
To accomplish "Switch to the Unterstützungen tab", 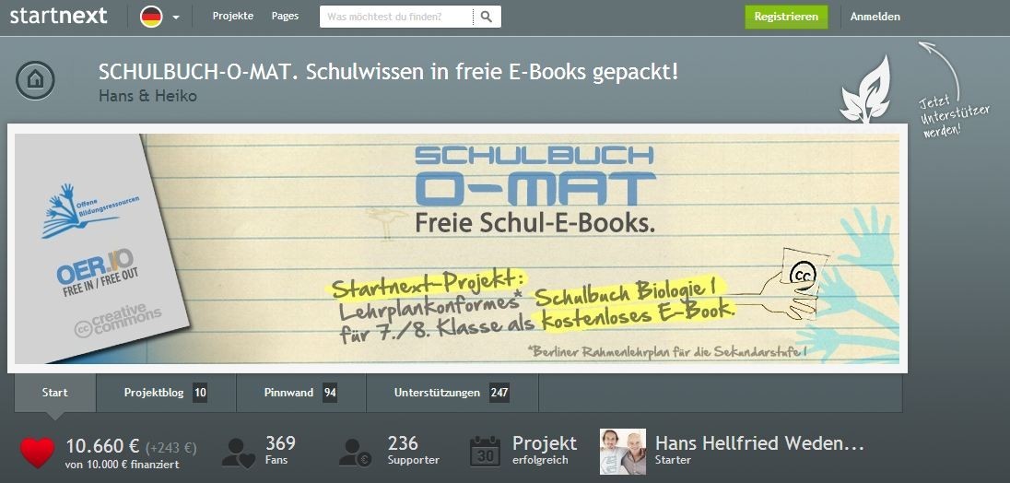I will pos(452,392).
